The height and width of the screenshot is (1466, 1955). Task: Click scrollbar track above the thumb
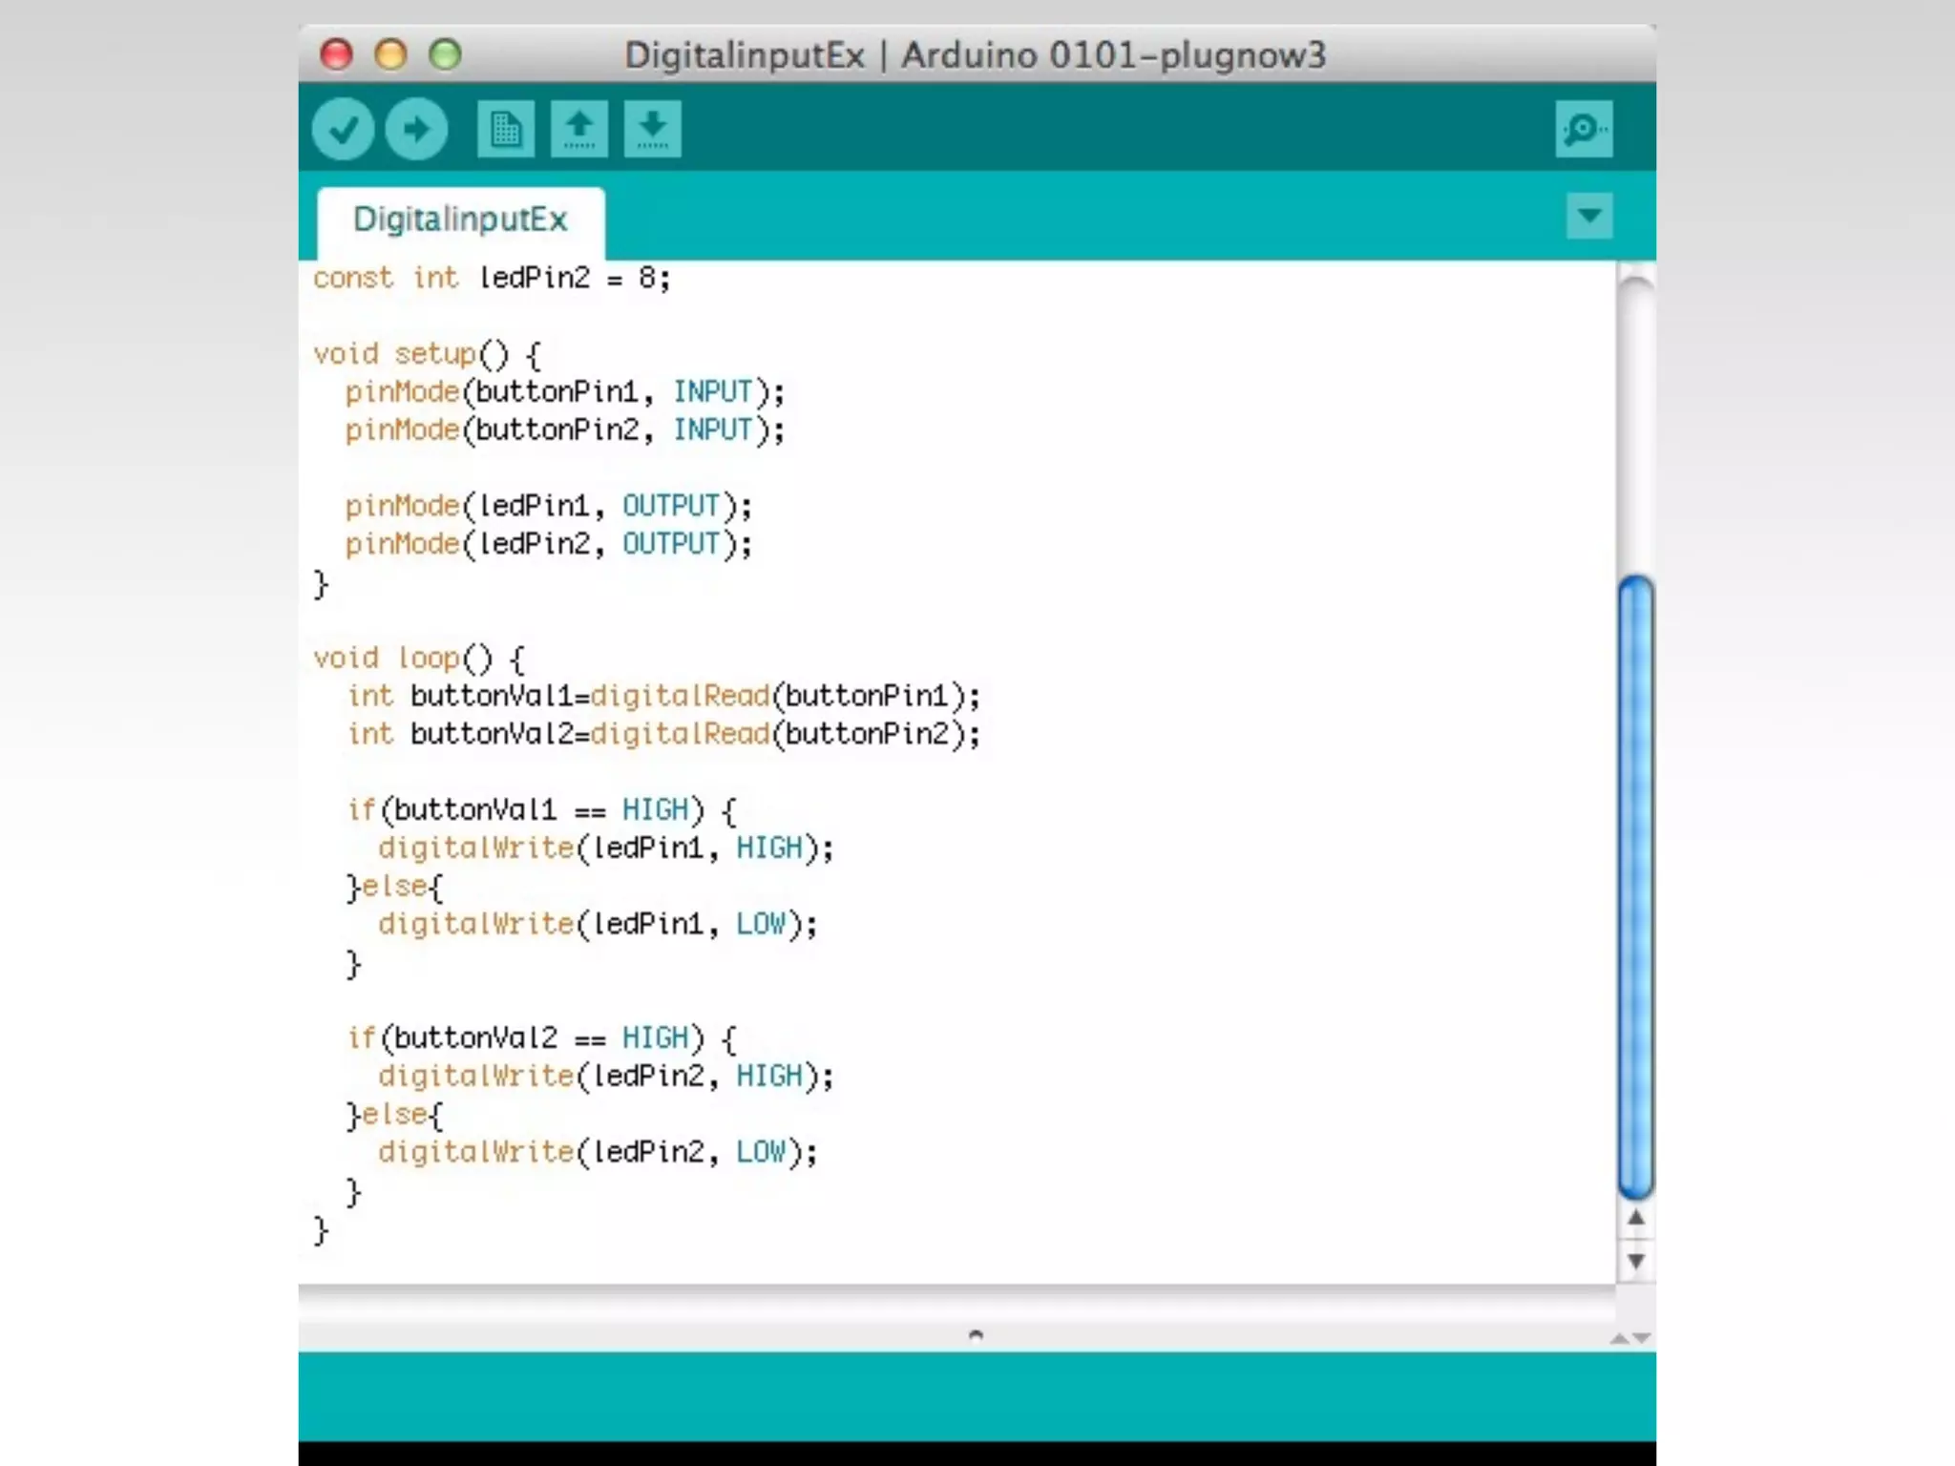click(1635, 429)
